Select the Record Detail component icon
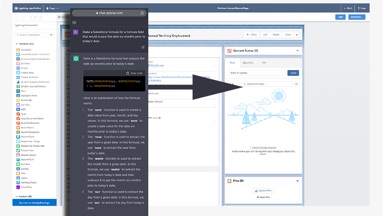The height and width of the screenshot is (216, 384). [18, 137]
